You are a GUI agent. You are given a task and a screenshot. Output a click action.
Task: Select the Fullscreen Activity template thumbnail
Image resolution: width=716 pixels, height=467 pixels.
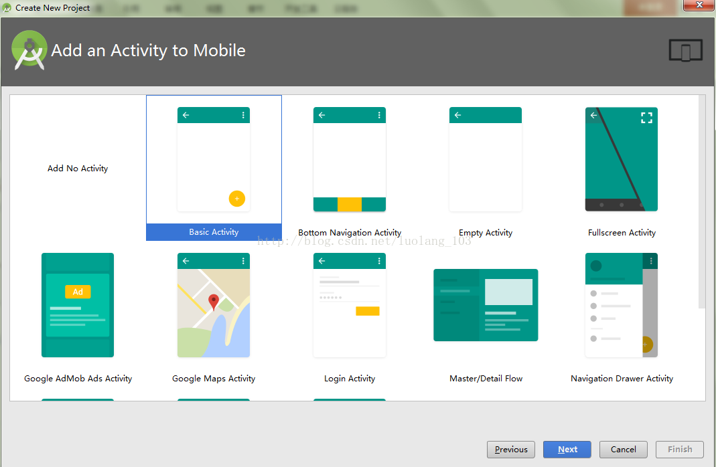coord(622,159)
